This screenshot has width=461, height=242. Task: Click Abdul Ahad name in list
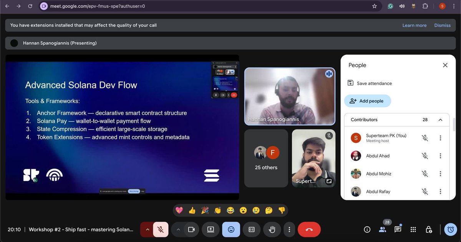tap(378, 156)
